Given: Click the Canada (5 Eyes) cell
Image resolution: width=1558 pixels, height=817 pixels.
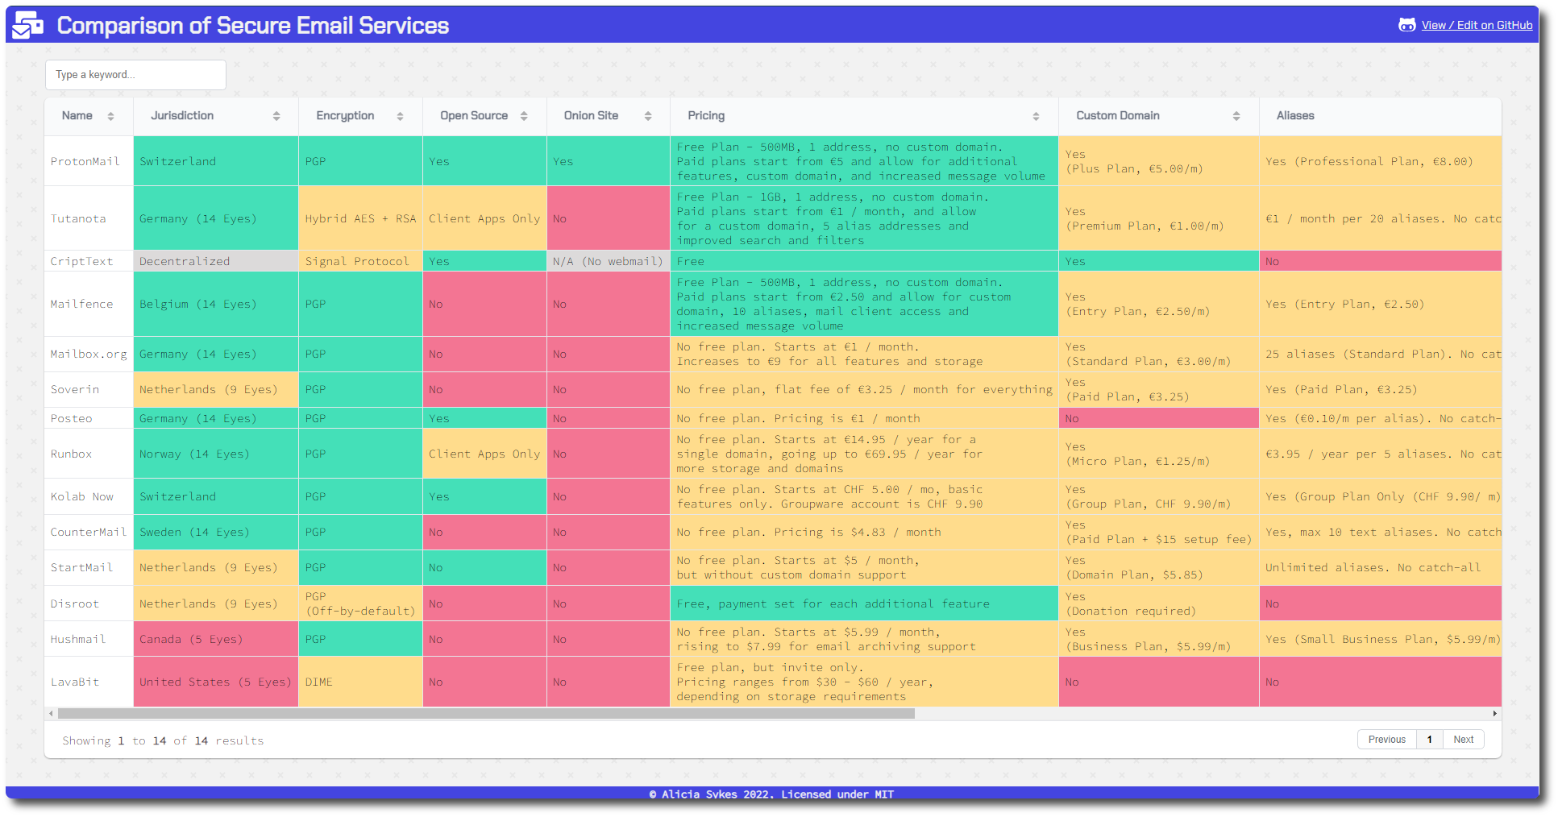Looking at the screenshot, I should 216,639.
